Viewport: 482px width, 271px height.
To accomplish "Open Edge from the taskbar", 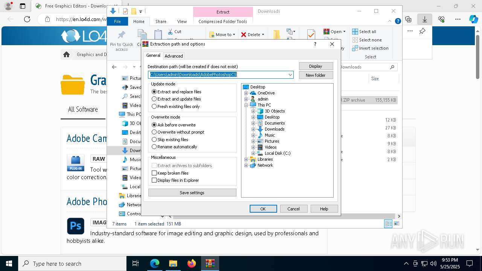I will tap(155, 263).
